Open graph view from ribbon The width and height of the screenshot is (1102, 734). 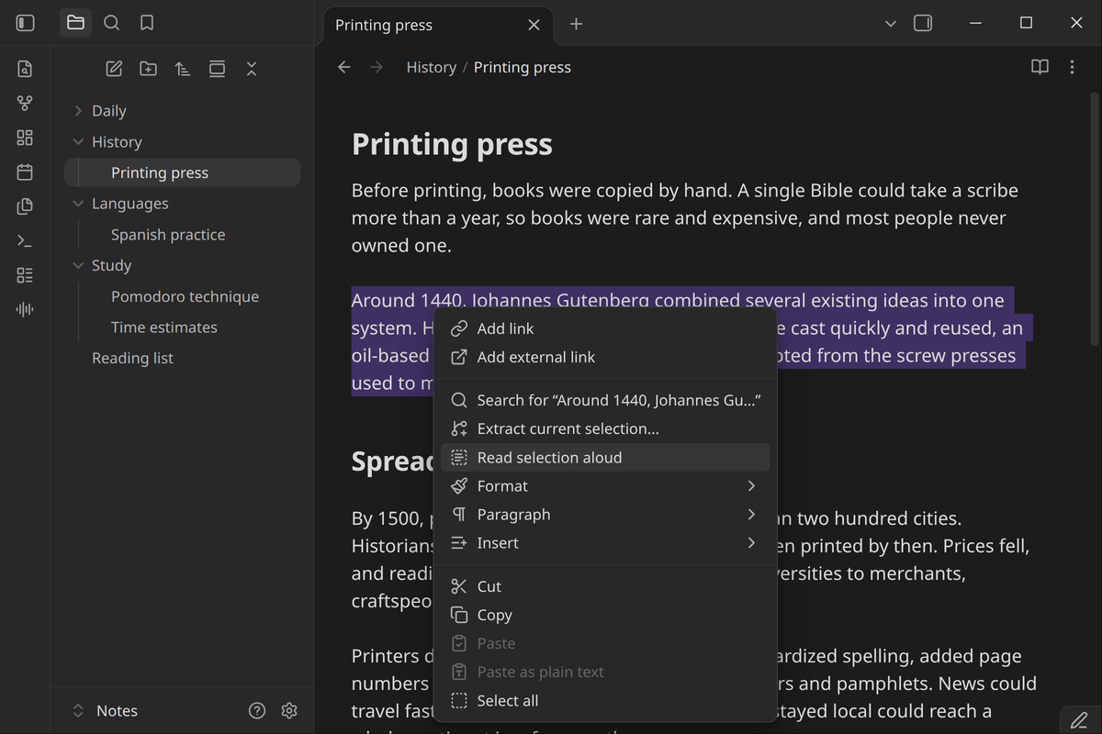click(x=25, y=103)
